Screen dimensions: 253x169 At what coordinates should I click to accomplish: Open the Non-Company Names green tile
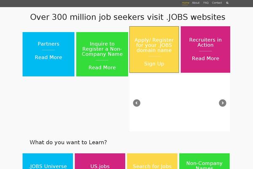[x=205, y=161]
